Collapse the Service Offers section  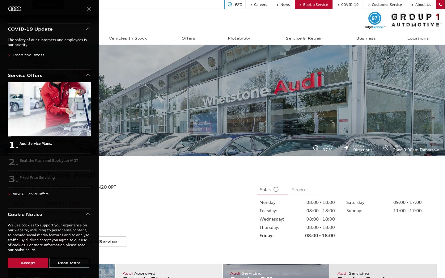[x=88, y=75]
